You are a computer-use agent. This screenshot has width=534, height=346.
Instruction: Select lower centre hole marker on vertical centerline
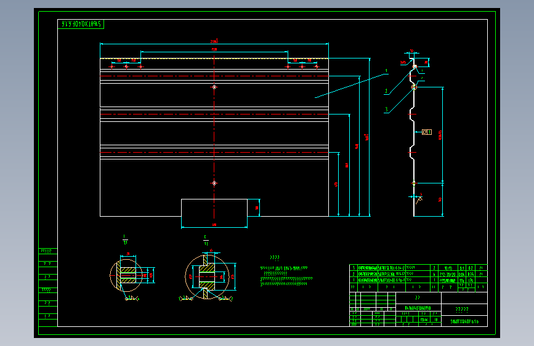[214, 183]
